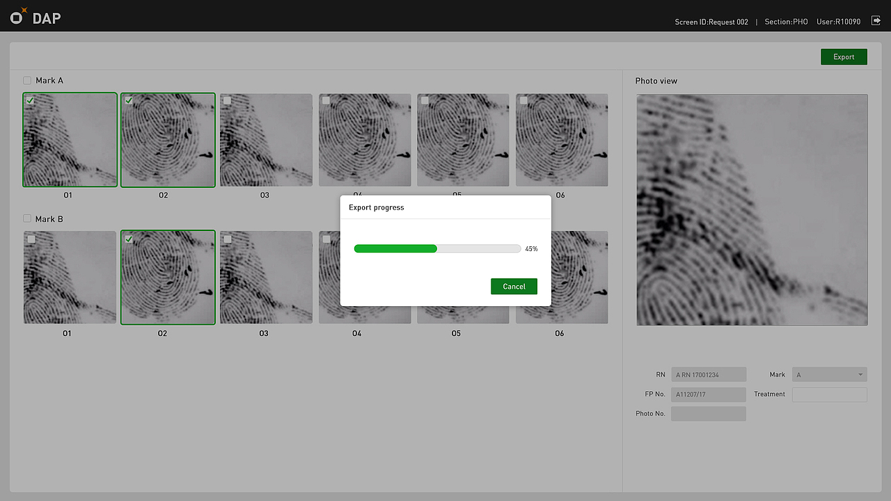Click the Treatment input field
The image size is (891, 501).
[x=829, y=394]
